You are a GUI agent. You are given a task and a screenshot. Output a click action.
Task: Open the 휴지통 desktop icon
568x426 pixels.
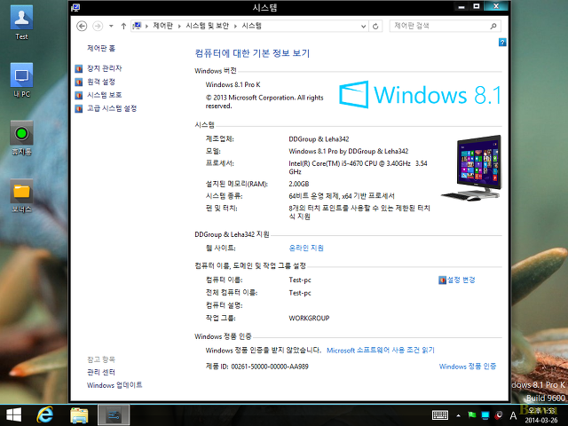(21, 138)
